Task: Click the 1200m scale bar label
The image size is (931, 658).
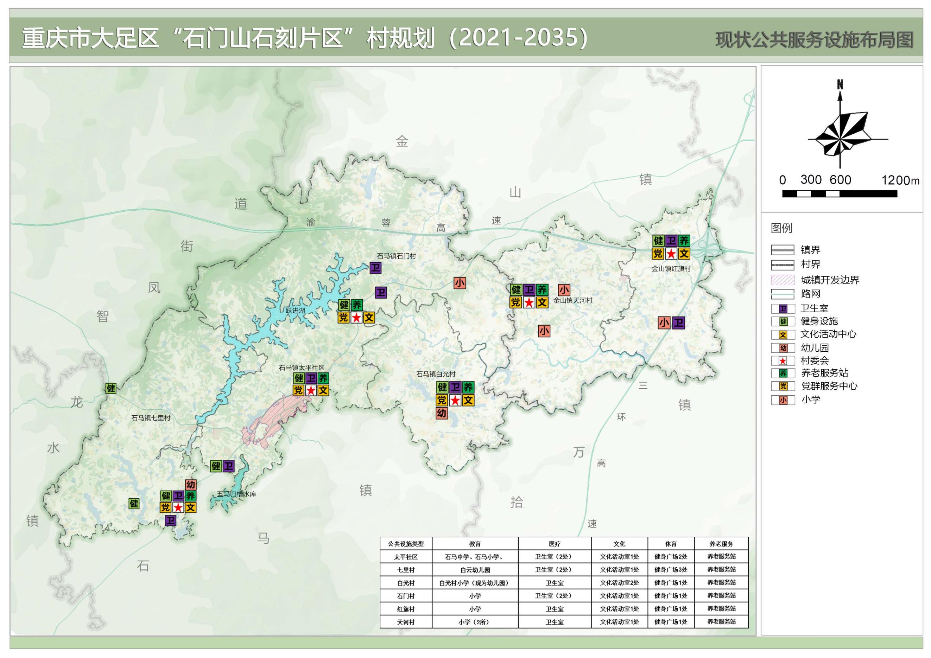Action: 900,180
